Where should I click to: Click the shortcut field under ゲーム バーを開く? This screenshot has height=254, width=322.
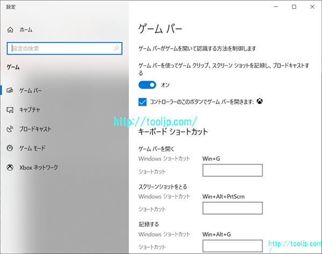(232, 170)
